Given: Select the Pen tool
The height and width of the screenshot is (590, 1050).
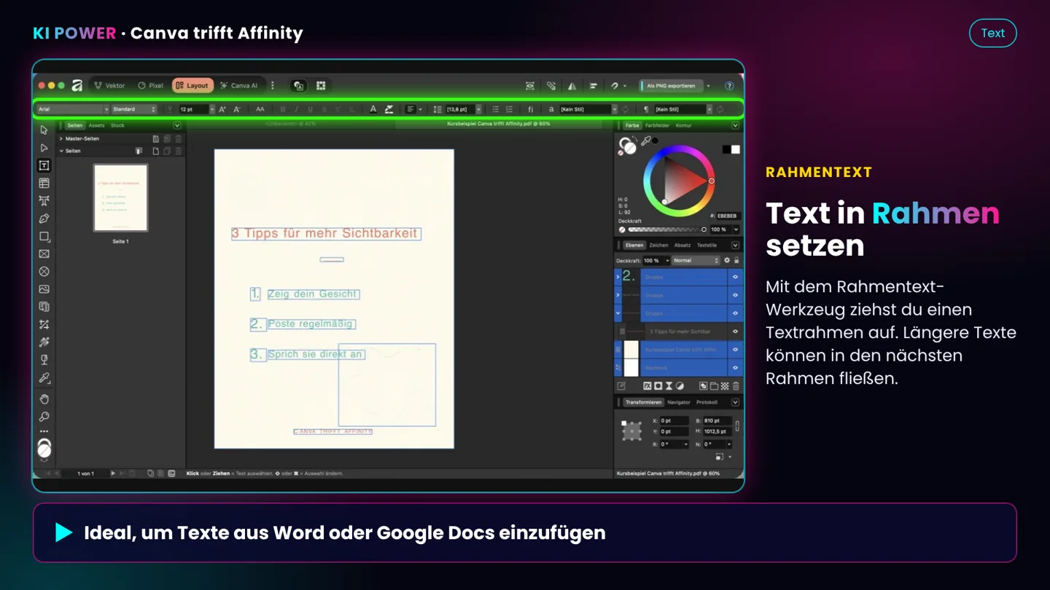Looking at the screenshot, I should (44, 219).
